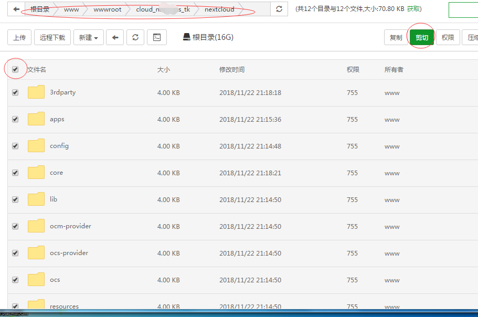The height and width of the screenshot is (317, 478).
Task: Open the 3rdparty folder icon
Action: click(x=36, y=92)
